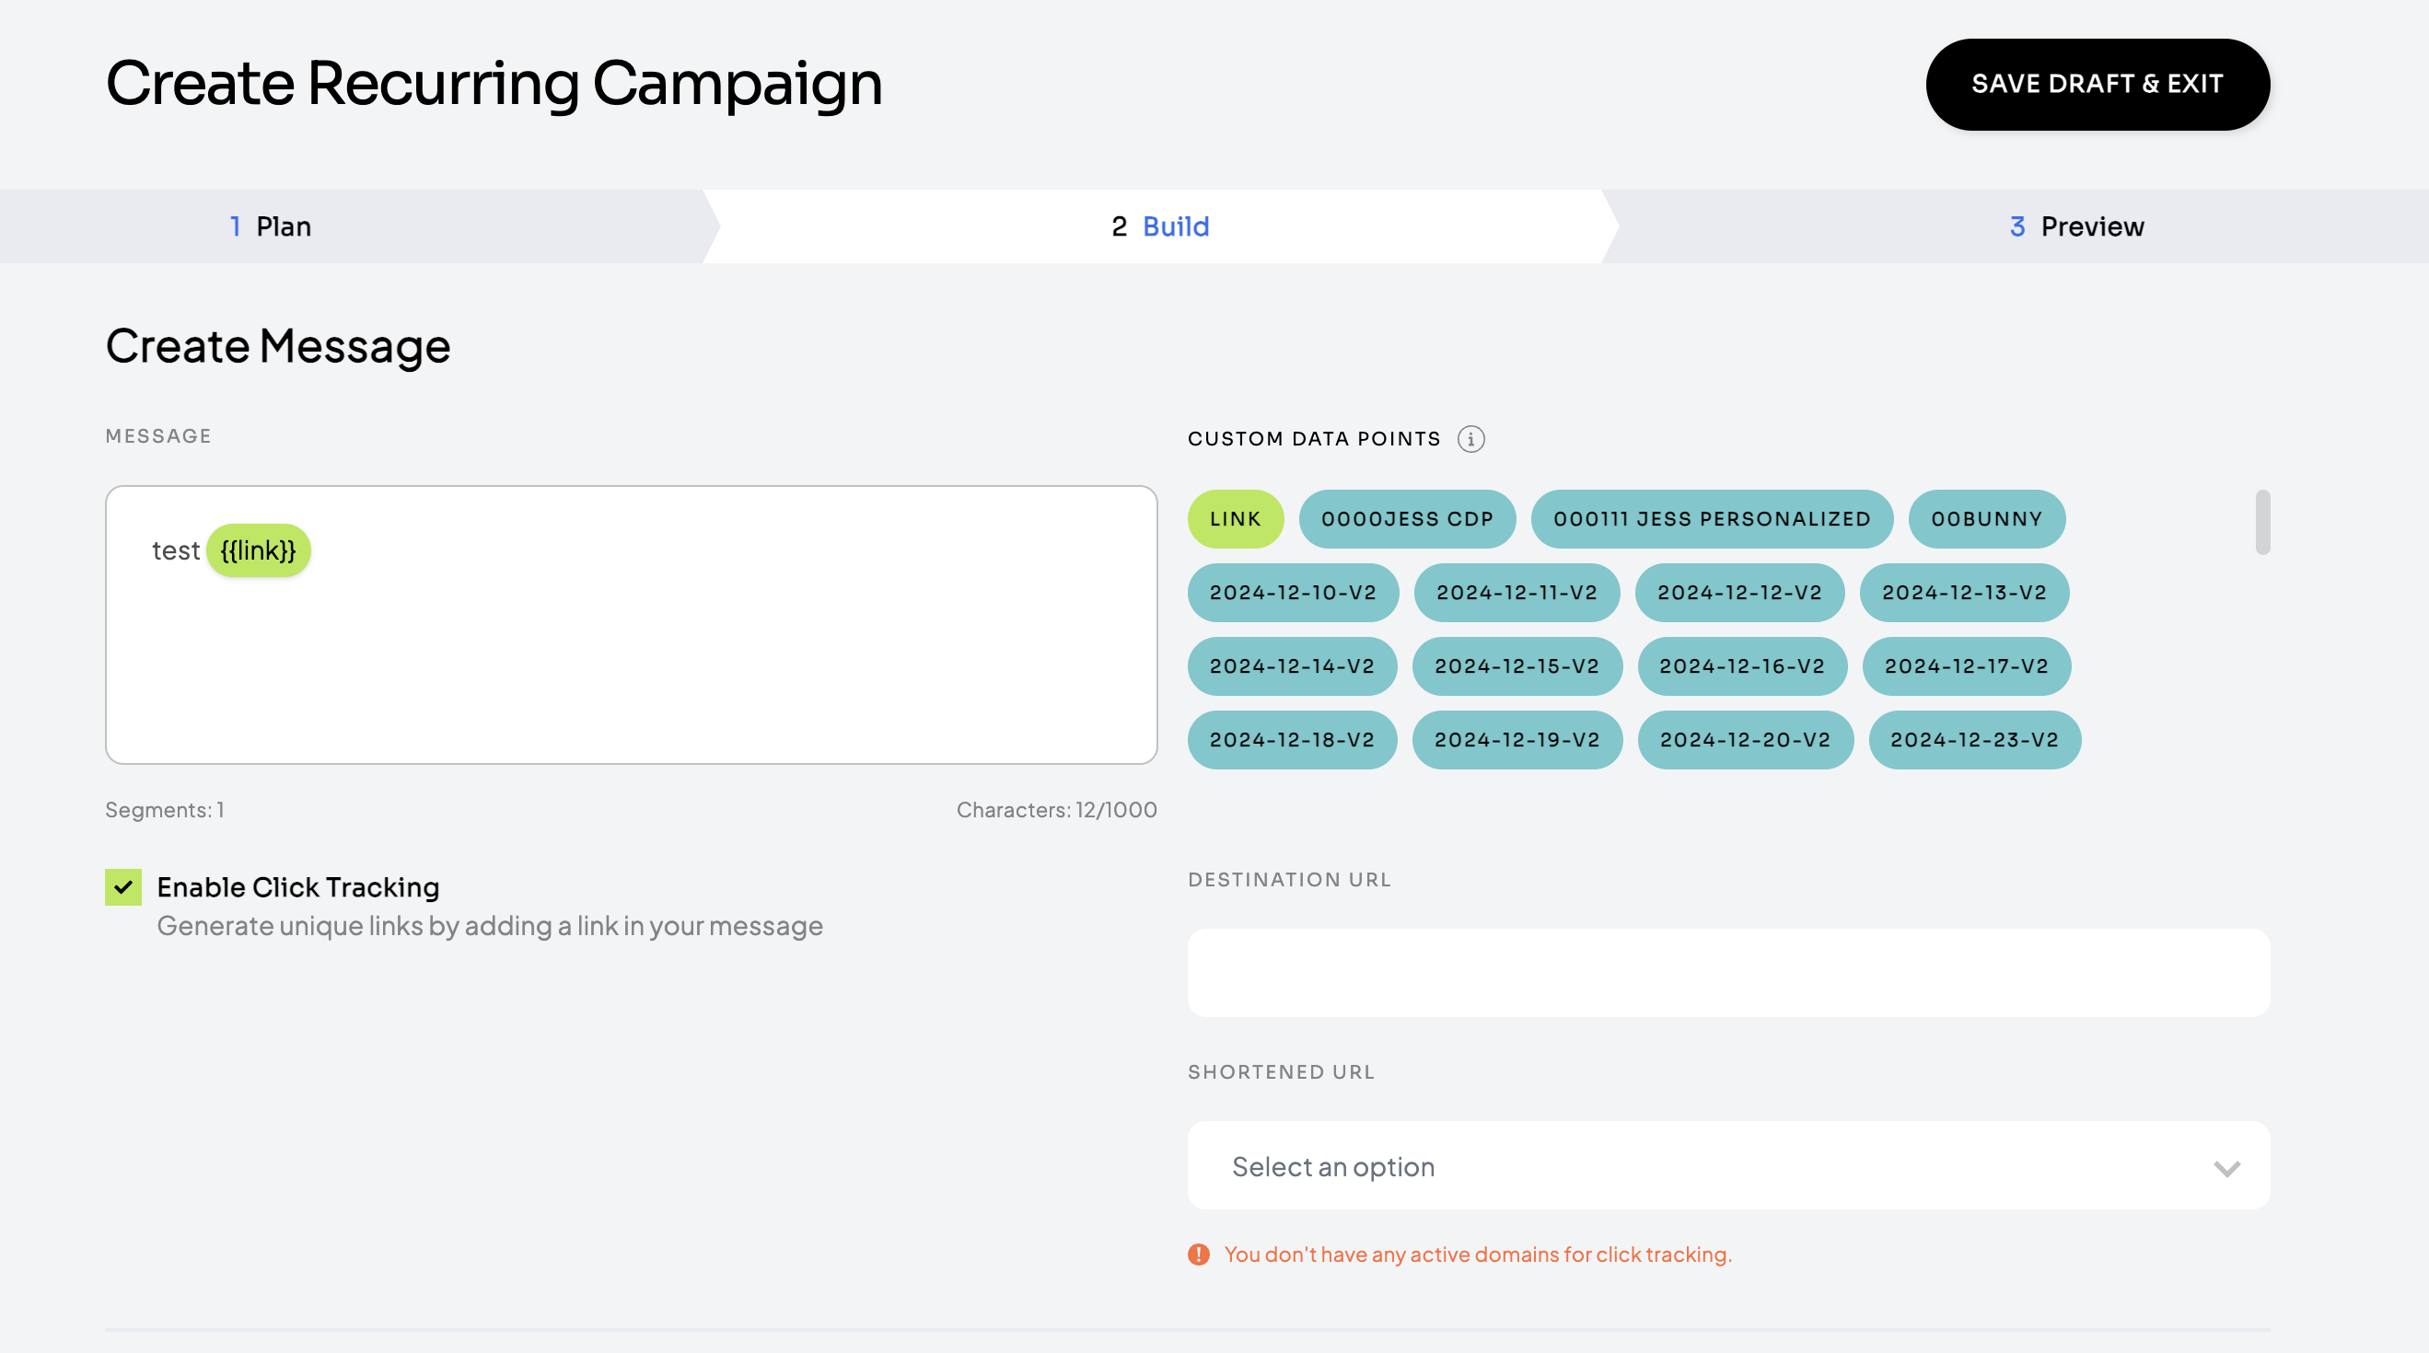Toggle the Enable Click Tracking checkbox
Screen dimensions: 2429x1353
coord(123,886)
